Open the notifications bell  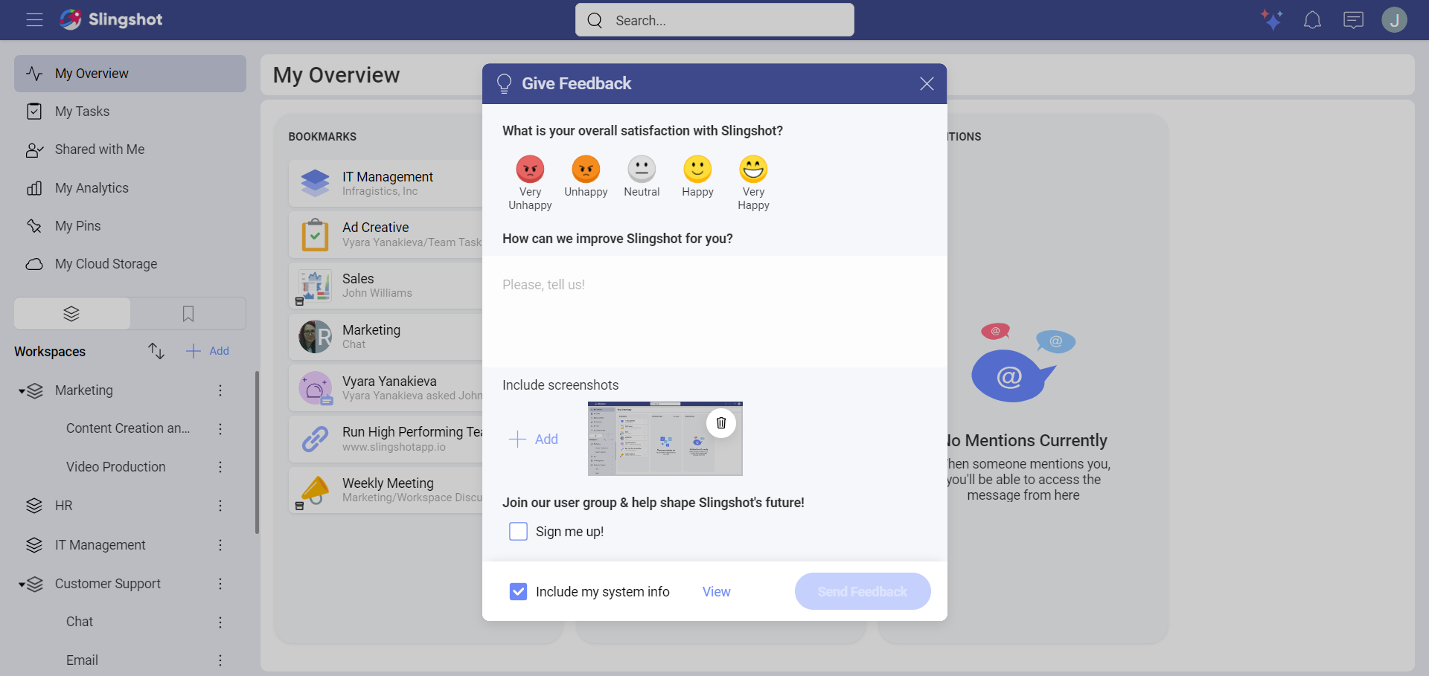tap(1312, 20)
